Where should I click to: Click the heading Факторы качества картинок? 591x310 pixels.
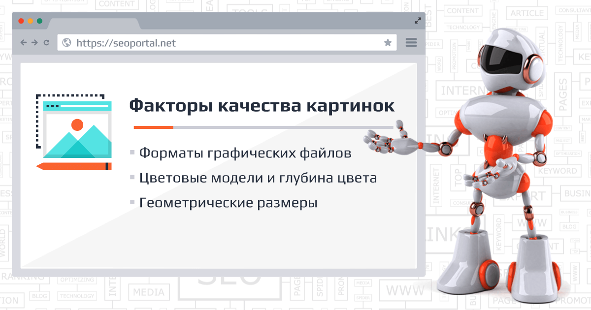[262, 106]
